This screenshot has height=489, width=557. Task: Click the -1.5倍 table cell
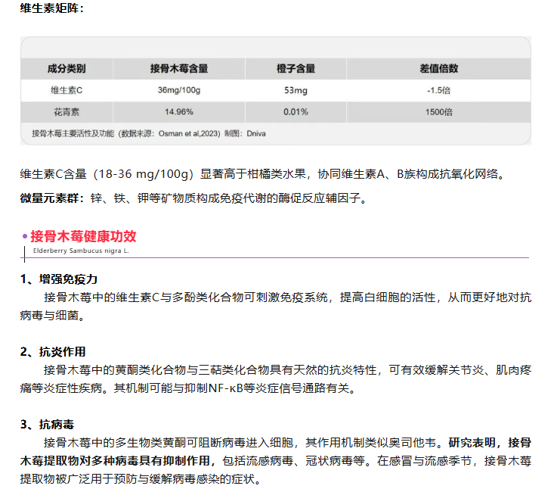(438, 90)
